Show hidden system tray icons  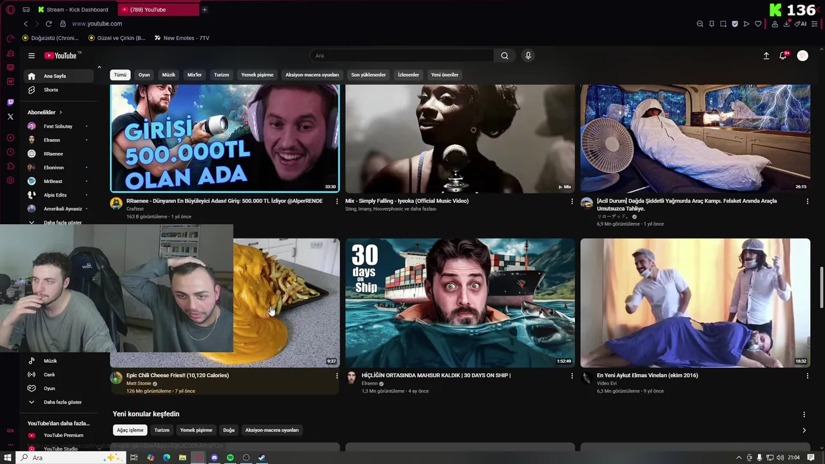tap(739, 458)
